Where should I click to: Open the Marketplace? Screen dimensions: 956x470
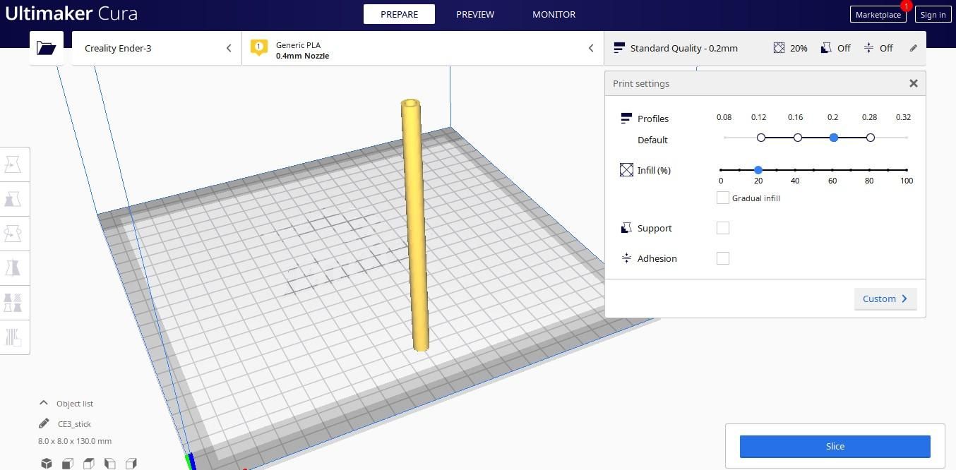[x=878, y=14]
